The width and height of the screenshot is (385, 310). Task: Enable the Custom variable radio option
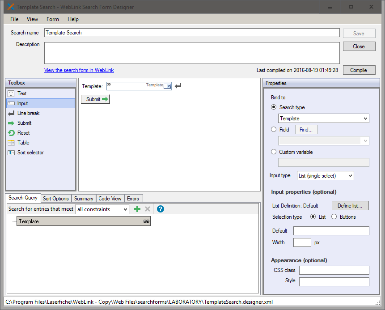(274, 152)
